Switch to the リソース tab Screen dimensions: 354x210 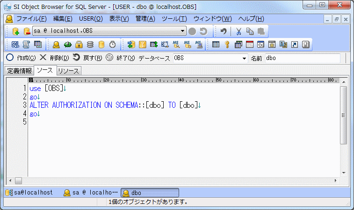point(69,71)
